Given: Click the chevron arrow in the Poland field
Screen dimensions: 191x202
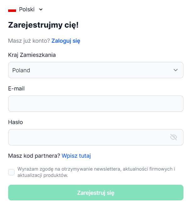Looking at the screenshot, I should [176, 70].
